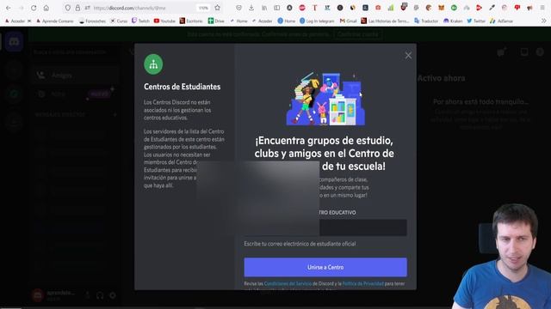Image resolution: width=551 pixels, height=309 pixels.
Task: Click the Unirse a Centro button
Action: 325,267
